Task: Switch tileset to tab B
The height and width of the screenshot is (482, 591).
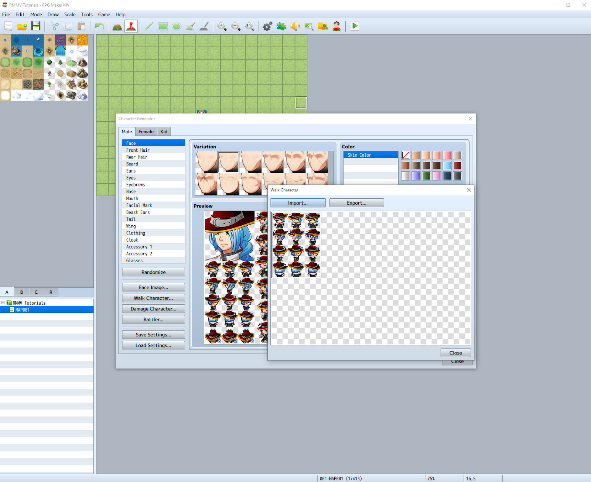Action: click(x=21, y=292)
